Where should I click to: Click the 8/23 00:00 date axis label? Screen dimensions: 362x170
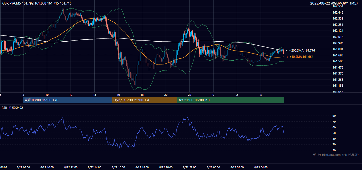(214, 167)
